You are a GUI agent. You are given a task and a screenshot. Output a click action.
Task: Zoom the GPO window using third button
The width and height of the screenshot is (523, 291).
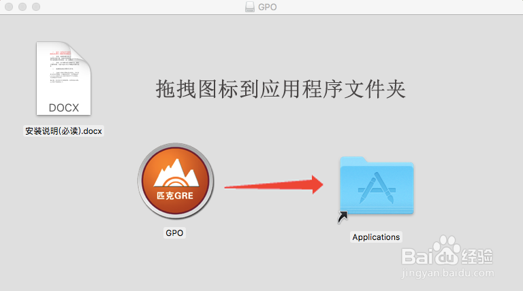tap(36, 7)
